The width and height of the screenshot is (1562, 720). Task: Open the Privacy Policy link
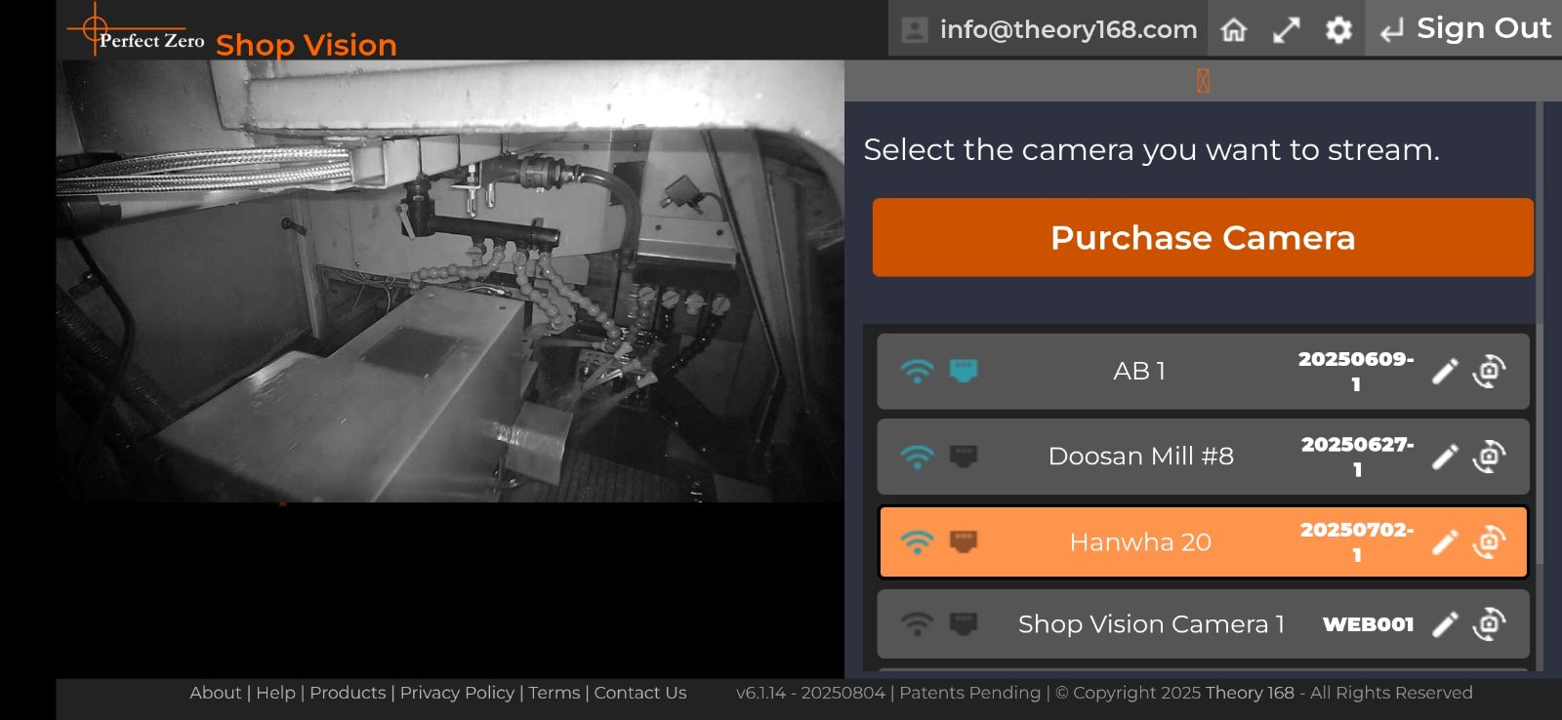457,693
